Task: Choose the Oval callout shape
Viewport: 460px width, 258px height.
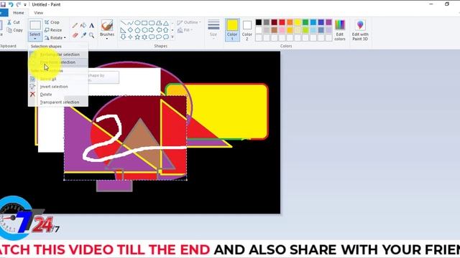Action: [159, 37]
